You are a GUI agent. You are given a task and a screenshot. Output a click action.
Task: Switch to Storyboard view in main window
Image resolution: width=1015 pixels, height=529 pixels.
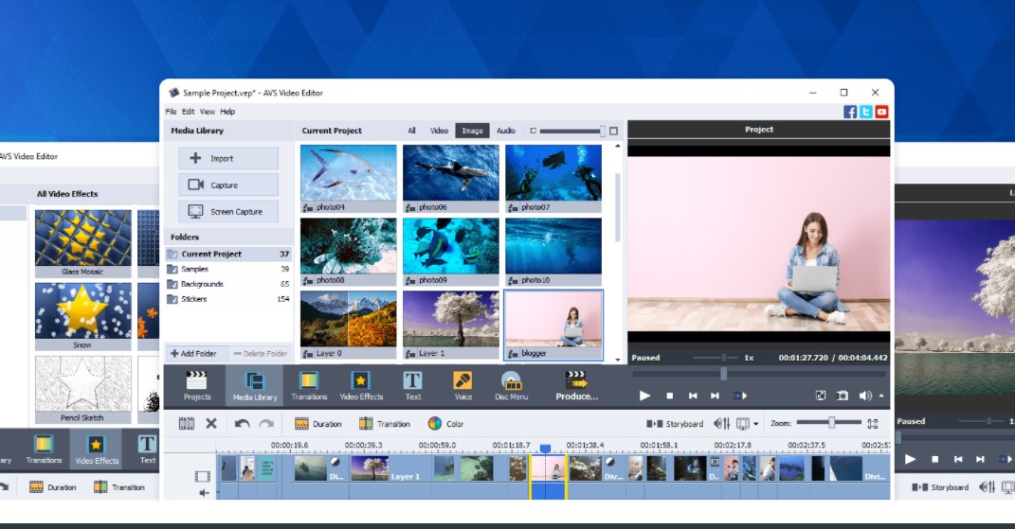coord(675,424)
